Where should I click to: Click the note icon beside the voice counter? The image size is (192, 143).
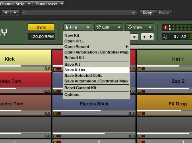pyautogui.click(x=165, y=36)
